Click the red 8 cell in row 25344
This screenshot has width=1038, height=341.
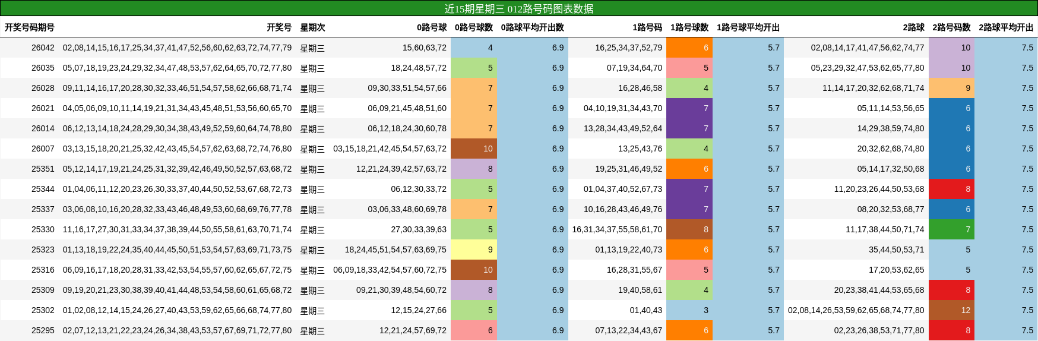[952, 189]
